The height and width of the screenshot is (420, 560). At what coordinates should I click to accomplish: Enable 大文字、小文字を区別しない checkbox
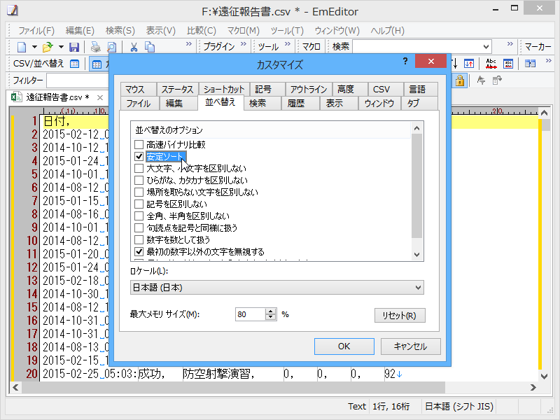pyautogui.click(x=139, y=168)
